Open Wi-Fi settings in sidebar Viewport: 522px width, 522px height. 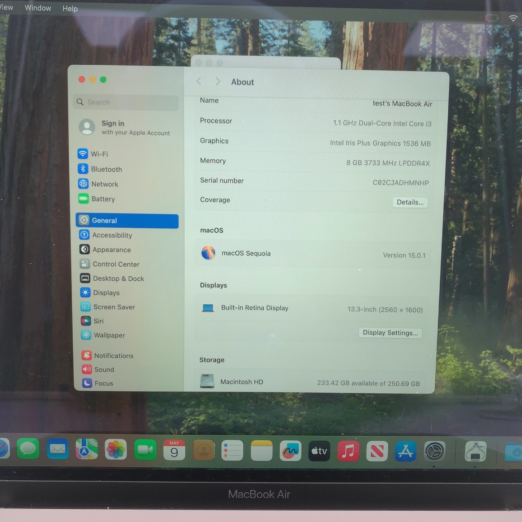tap(92, 154)
